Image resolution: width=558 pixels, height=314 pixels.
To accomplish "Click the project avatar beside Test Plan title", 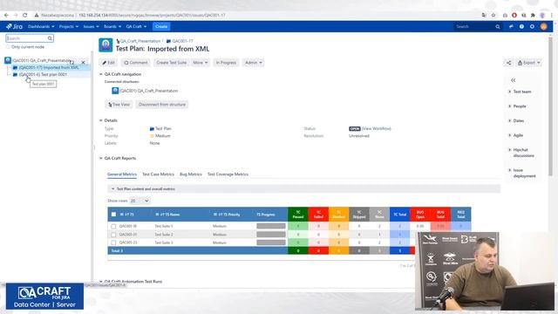I will [x=105, y=45].
